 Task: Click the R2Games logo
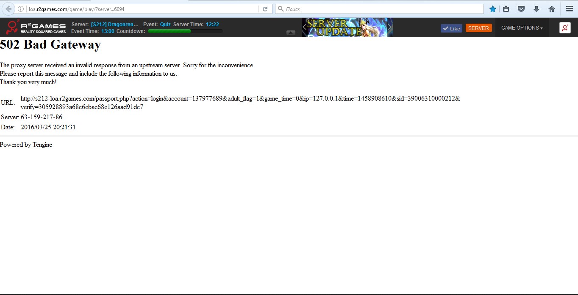pos(36,27)
